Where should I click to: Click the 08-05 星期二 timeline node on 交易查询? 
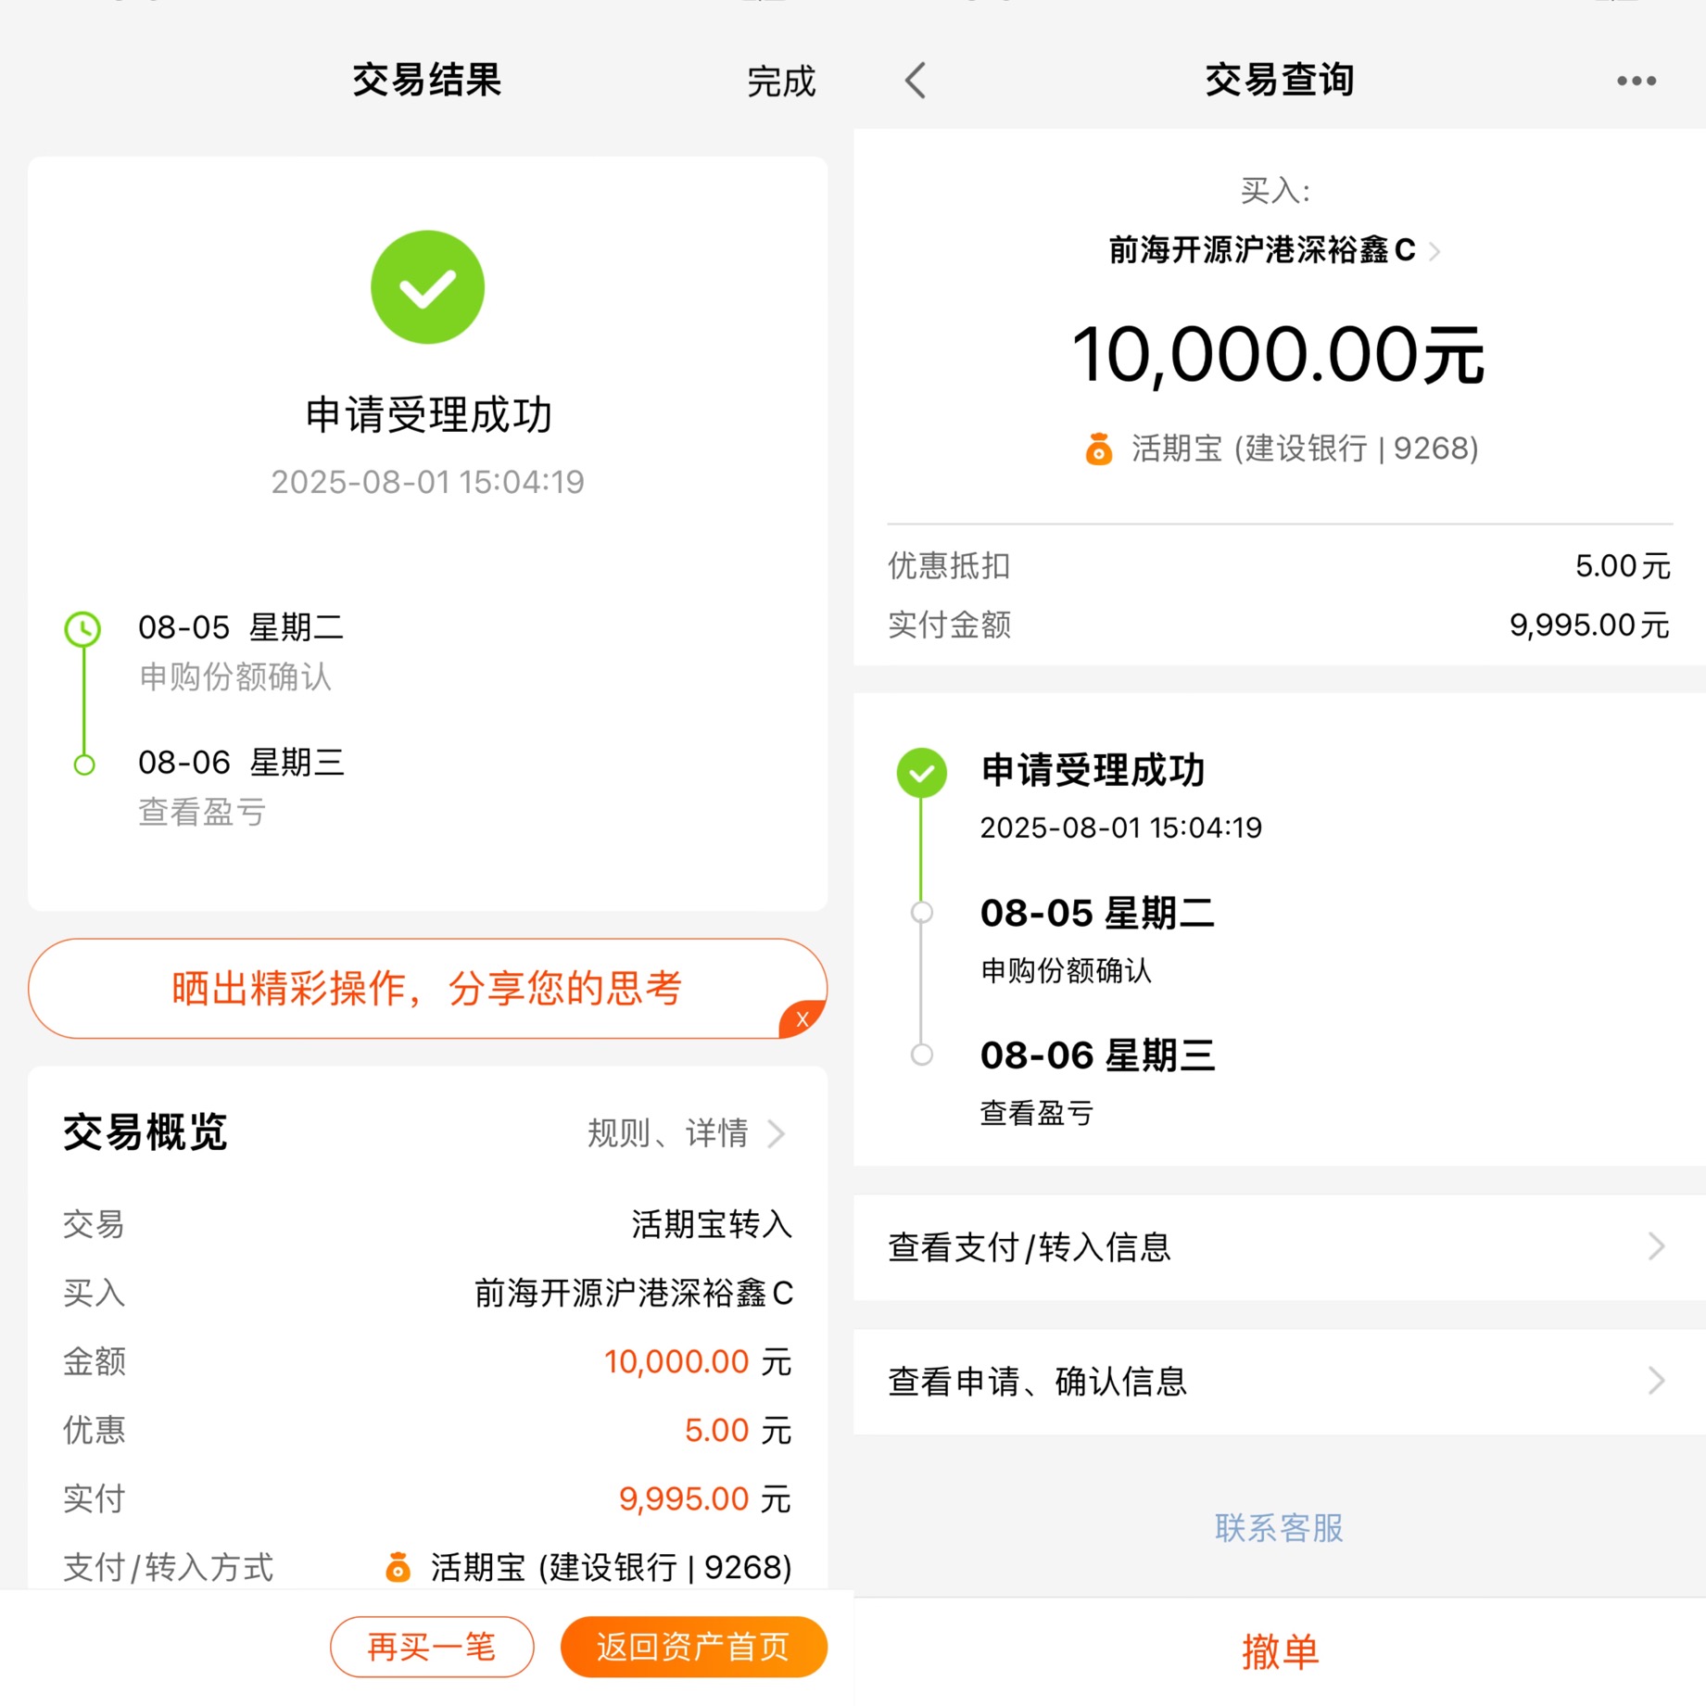[921, 913]
